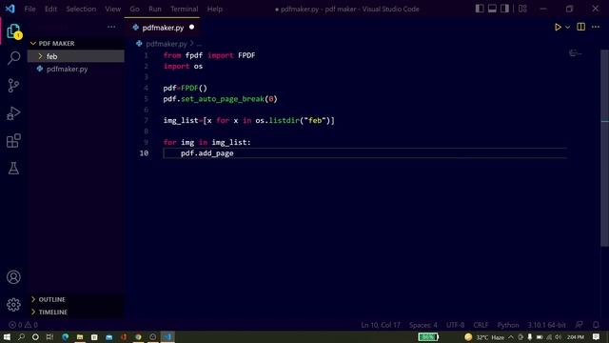Open the Help menu

214,9
